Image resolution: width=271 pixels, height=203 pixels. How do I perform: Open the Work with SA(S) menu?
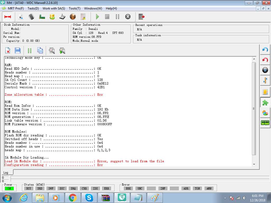click(x=54, y=8)
